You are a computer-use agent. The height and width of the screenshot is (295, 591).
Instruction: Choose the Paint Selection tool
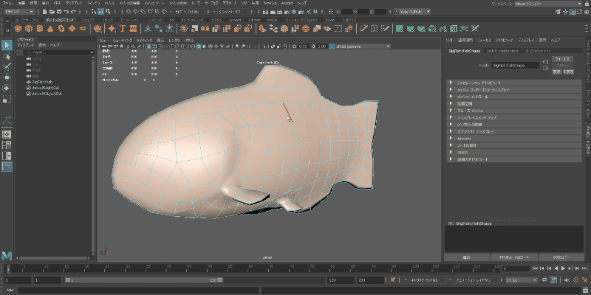tap(7, 66)
